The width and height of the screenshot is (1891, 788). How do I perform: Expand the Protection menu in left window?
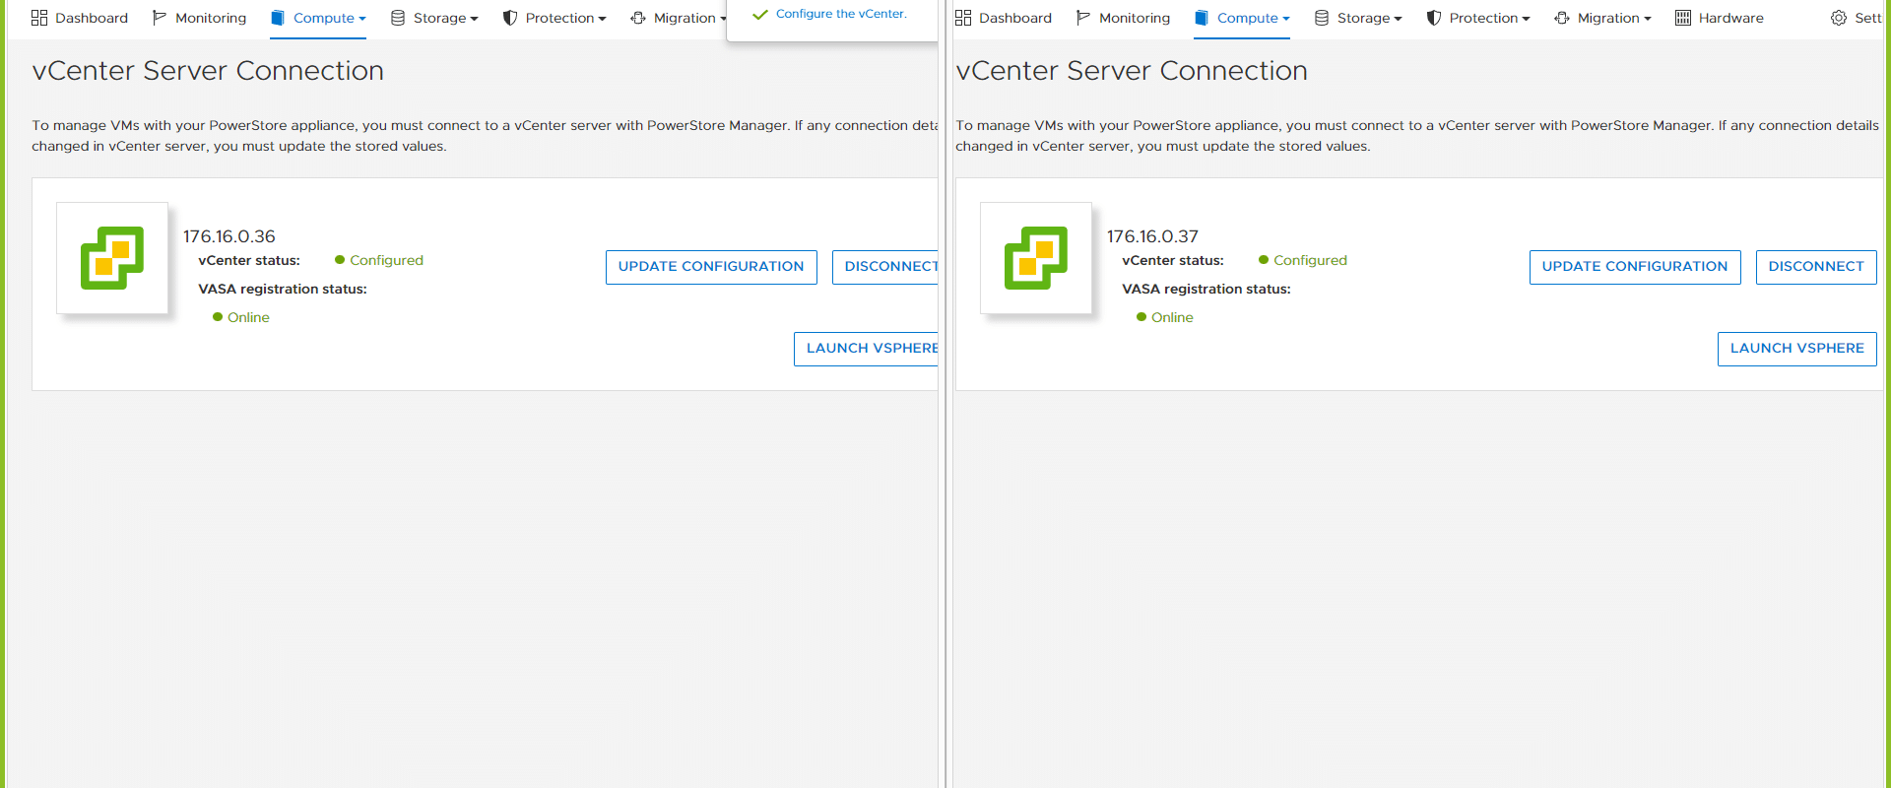(554, 18)
